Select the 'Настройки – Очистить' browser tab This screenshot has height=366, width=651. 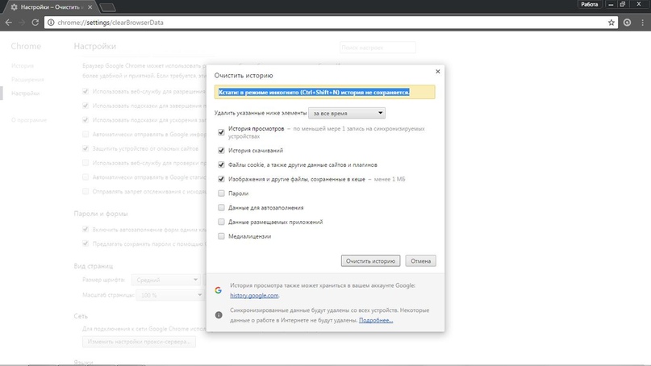click(48, 6)
